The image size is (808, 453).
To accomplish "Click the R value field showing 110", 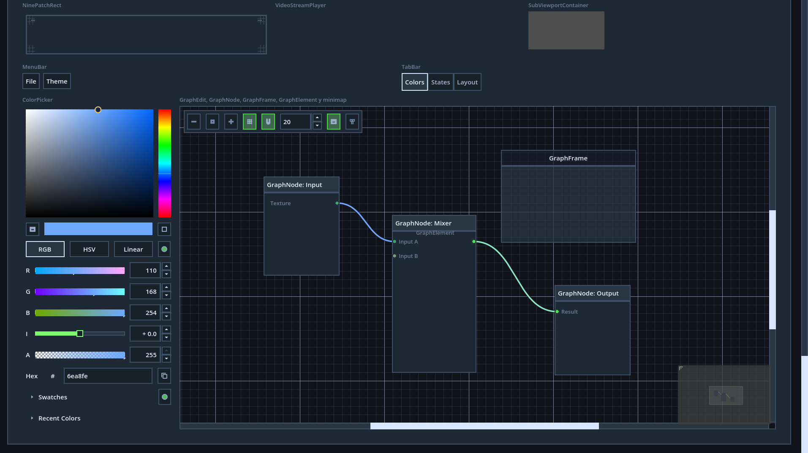I will 145,270.
